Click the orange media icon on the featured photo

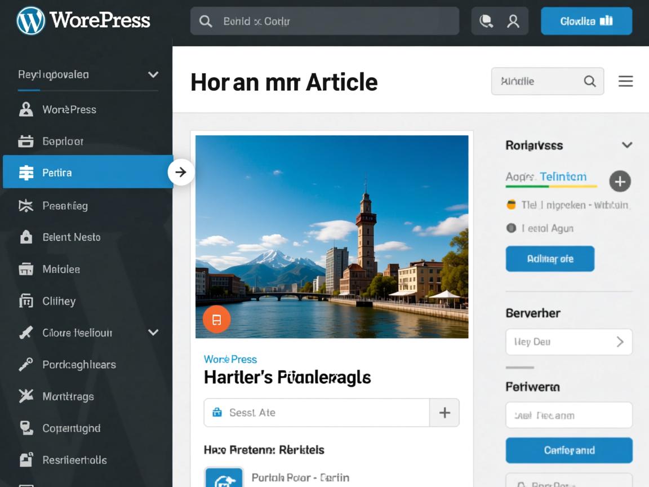click(216, 319)
